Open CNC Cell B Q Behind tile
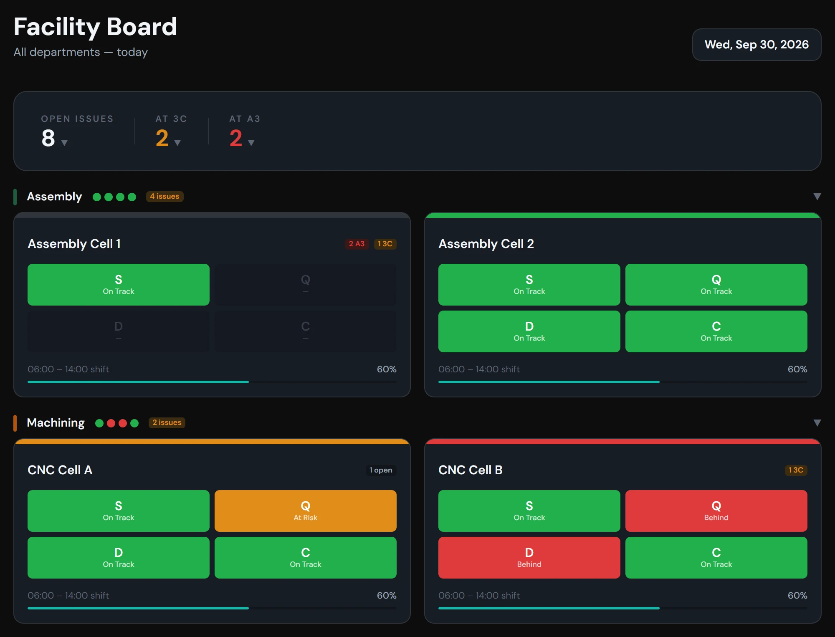The image size is (835, 637). [716, 511]
